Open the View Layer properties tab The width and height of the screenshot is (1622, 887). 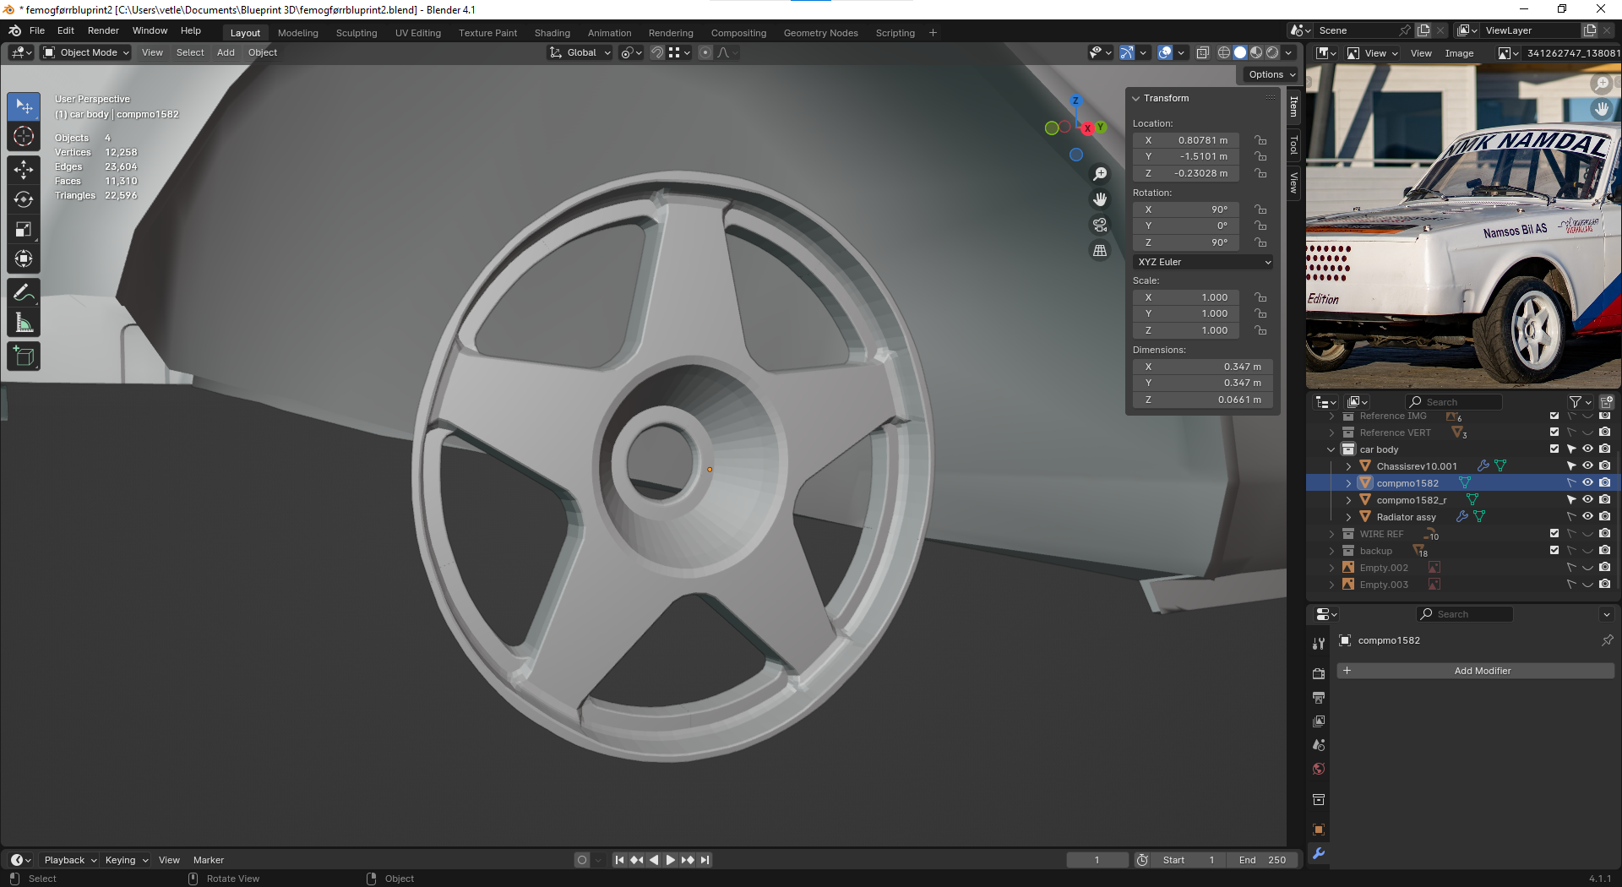(1319, 721)
